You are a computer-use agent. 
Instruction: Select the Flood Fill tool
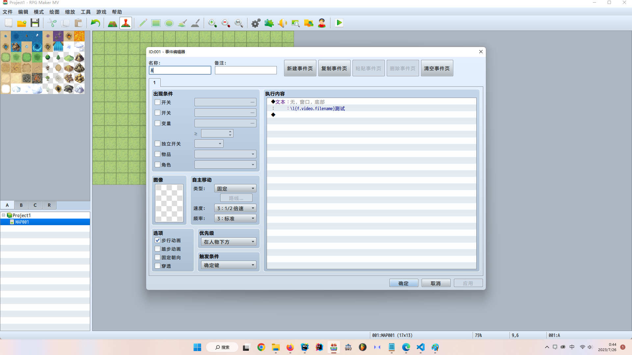click(x=182, y=23)
